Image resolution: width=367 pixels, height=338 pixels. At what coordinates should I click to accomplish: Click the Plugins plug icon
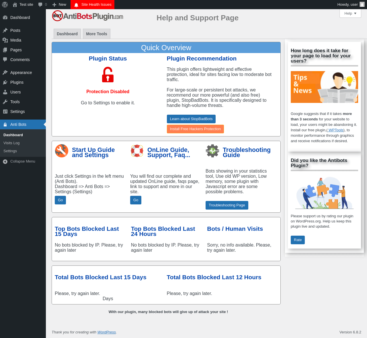tap(5, 82)
